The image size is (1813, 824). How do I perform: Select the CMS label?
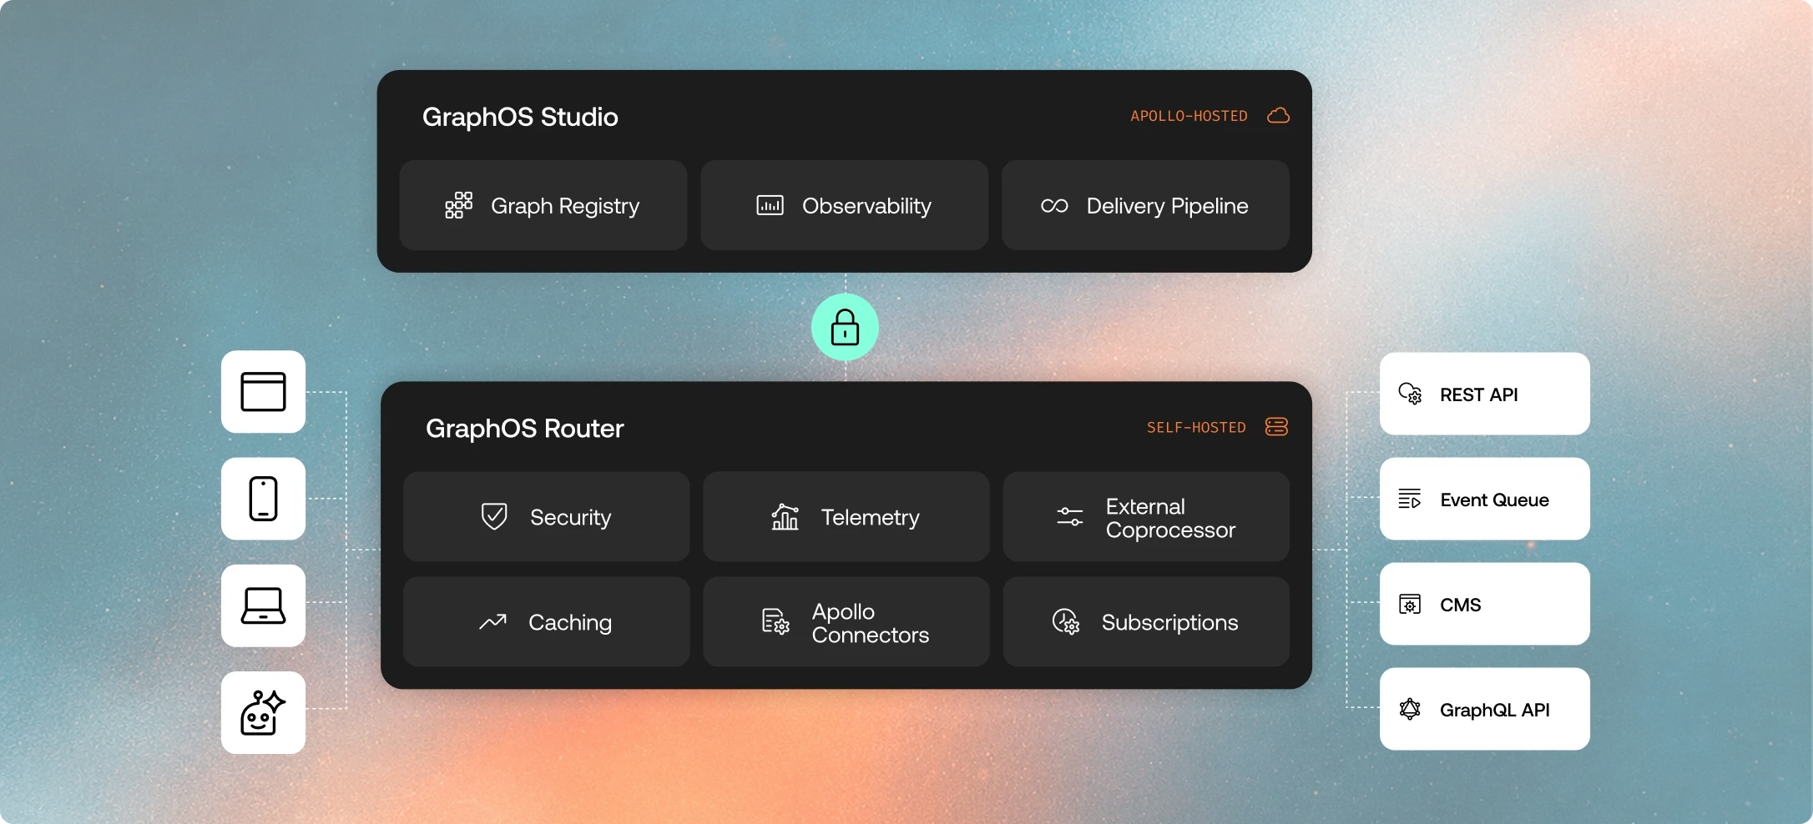coord(1460,605)
